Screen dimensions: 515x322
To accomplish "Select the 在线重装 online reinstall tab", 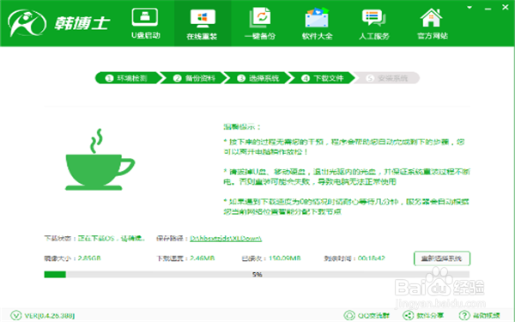I will (203, 24).
